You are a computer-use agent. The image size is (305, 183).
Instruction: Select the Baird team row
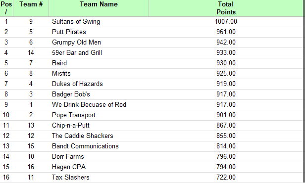152,63
